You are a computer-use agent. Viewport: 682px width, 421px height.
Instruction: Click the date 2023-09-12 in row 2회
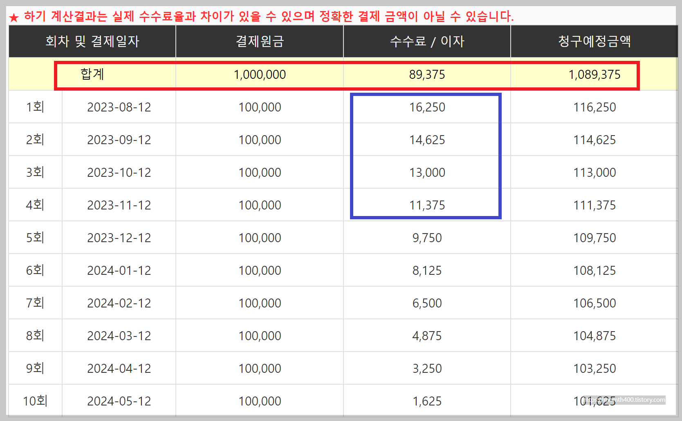119,140
